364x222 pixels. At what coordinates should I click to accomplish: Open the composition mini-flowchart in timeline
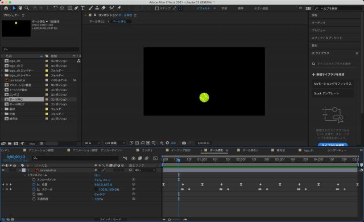coord(125,158)
